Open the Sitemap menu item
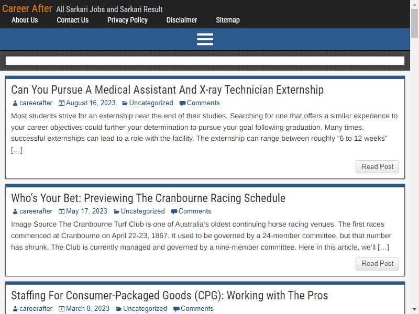 (228, 20)
